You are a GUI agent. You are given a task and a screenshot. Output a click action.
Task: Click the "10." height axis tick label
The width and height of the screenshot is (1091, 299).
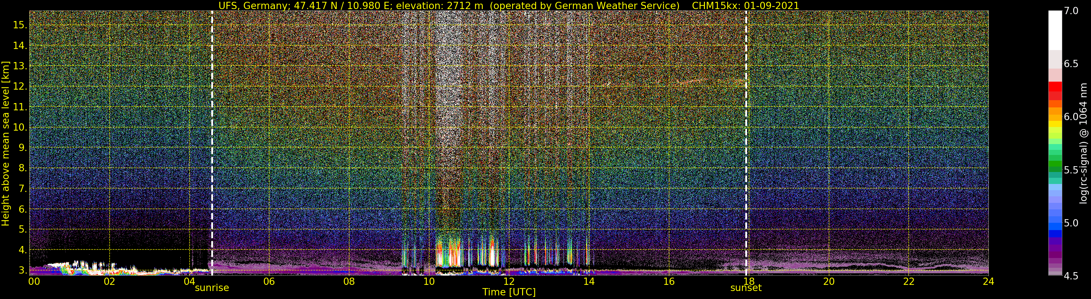click(20, 127)
